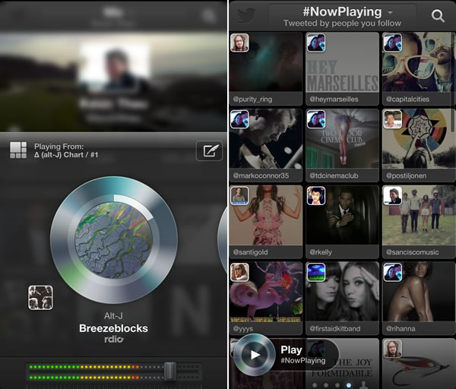This screenshot has width=456, height=389.
Task: Open the rdio source logo
Action: [x=114, y=340]
